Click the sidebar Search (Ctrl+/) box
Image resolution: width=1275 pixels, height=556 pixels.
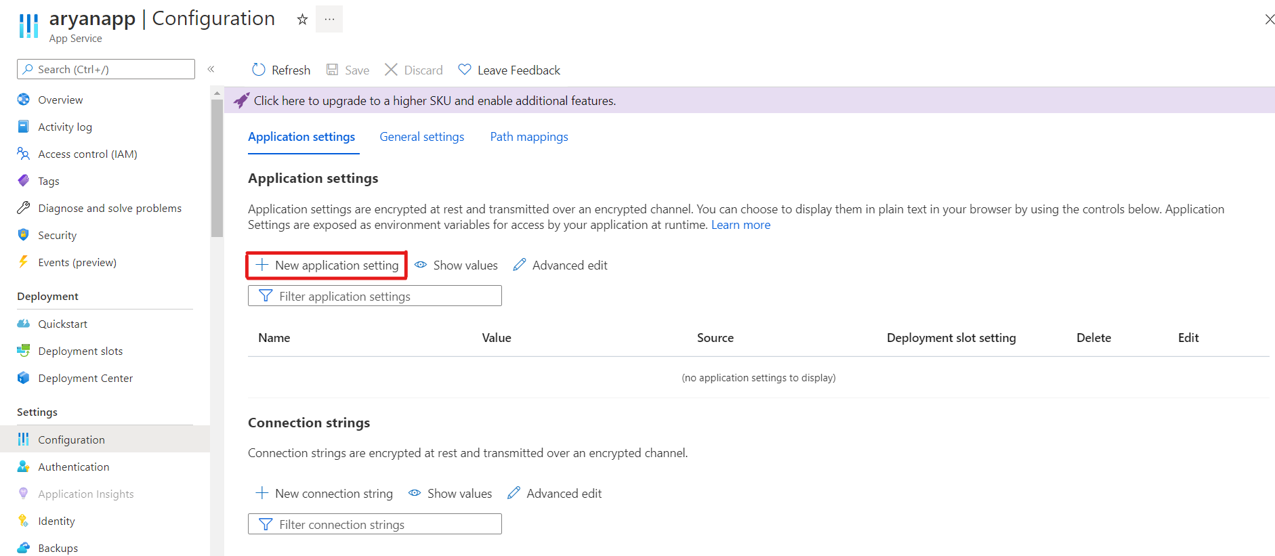click(106, 69)
